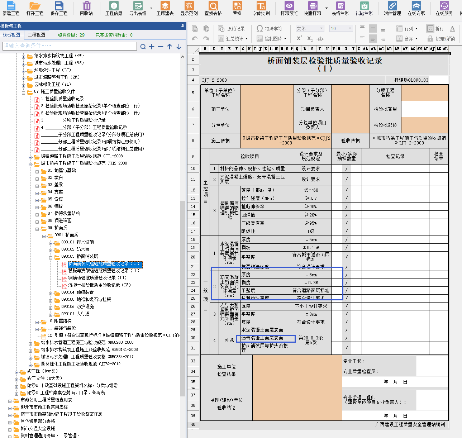Viewport: 462px width, 438px height.
Task: Click the up arrow in tree toolbar
Action: pos(170,47)
